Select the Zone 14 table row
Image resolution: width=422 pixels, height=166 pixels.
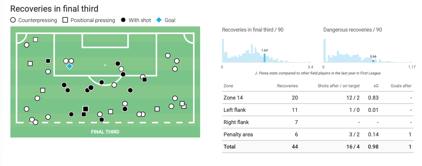coord(317,98)
